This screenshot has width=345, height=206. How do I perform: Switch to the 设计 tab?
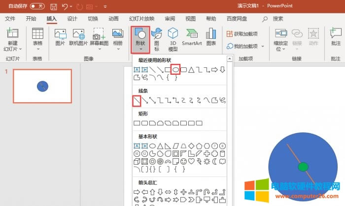72,19
